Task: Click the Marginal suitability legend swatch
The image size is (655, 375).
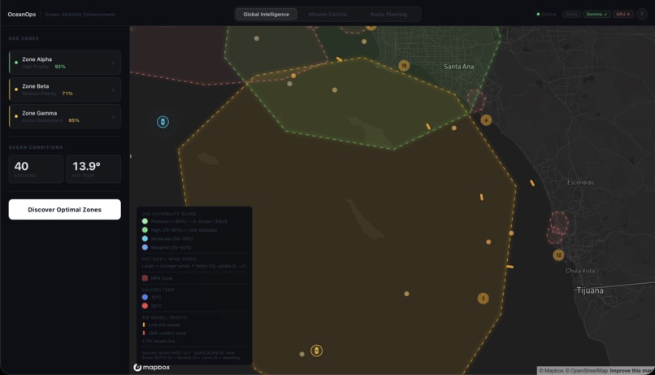Action: point(145,247)
